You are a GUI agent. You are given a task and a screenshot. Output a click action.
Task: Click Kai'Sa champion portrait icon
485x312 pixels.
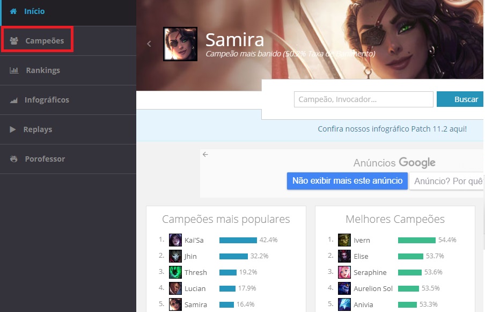tap(175, 240)
